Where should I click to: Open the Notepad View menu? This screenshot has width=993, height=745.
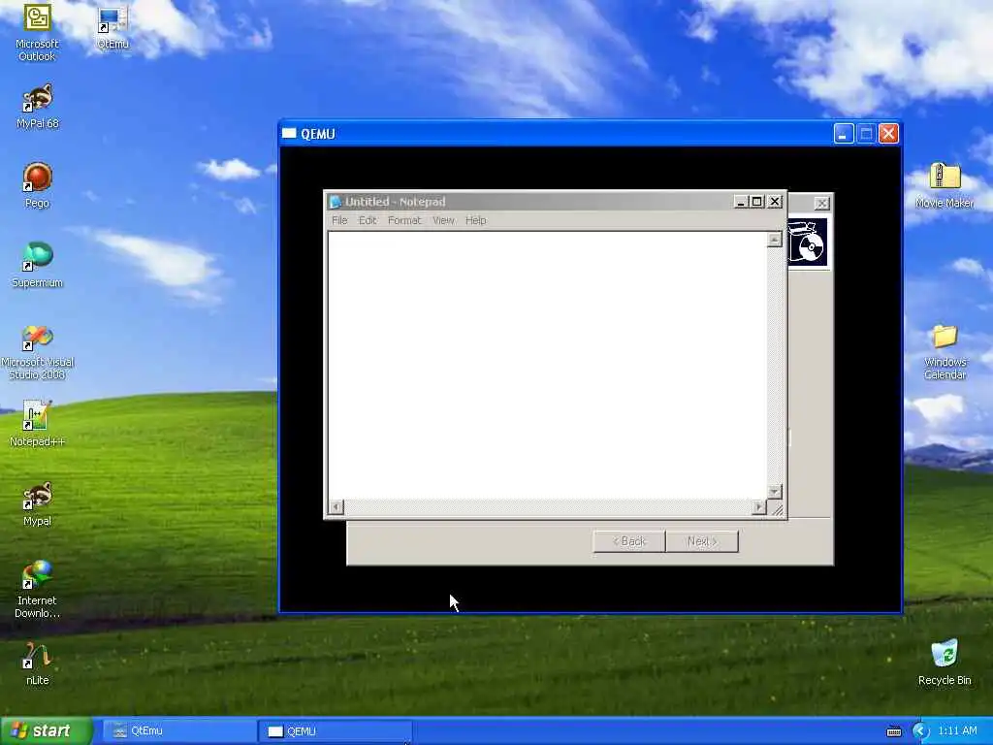click(443, 220)
